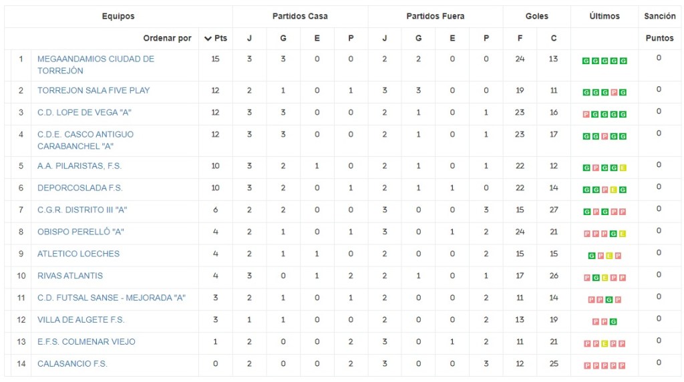
Task: Sort the table by Pts chevron
Action: click(x=208, y=39)
